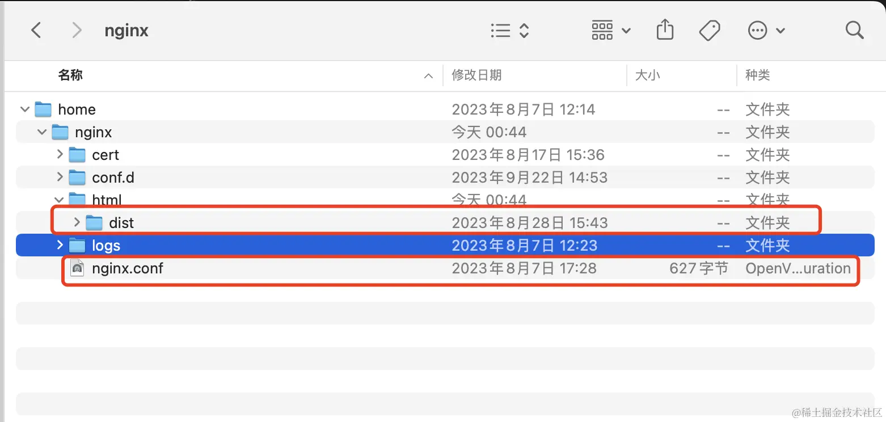Click the 种类 column header
Viewport: 886px width, 422px height.
[x=758, y=75]
